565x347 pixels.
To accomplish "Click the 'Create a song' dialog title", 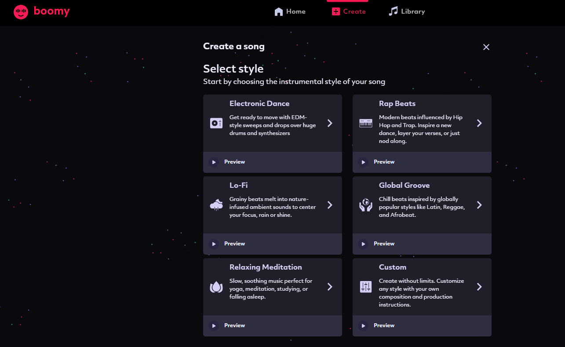I will (234, 46).
